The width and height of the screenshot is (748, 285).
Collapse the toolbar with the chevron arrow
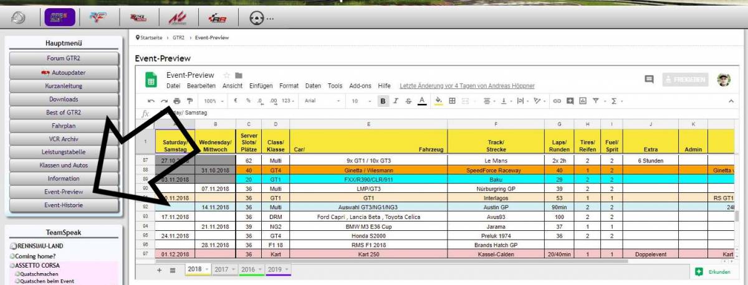pyautogui.click(x=731, y=101)
